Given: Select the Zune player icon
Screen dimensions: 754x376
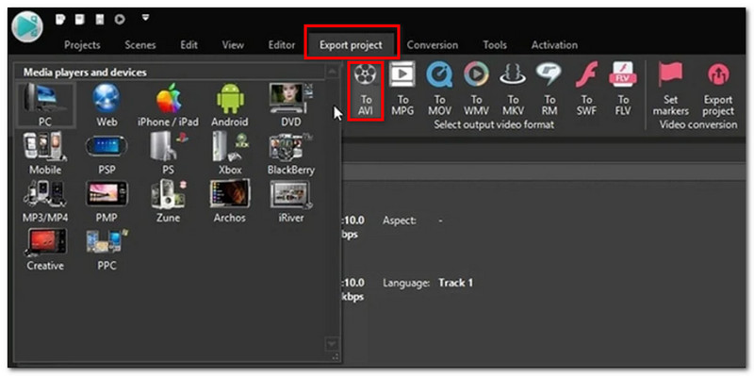Looking at the screenshot, I should tap(169, 201).
